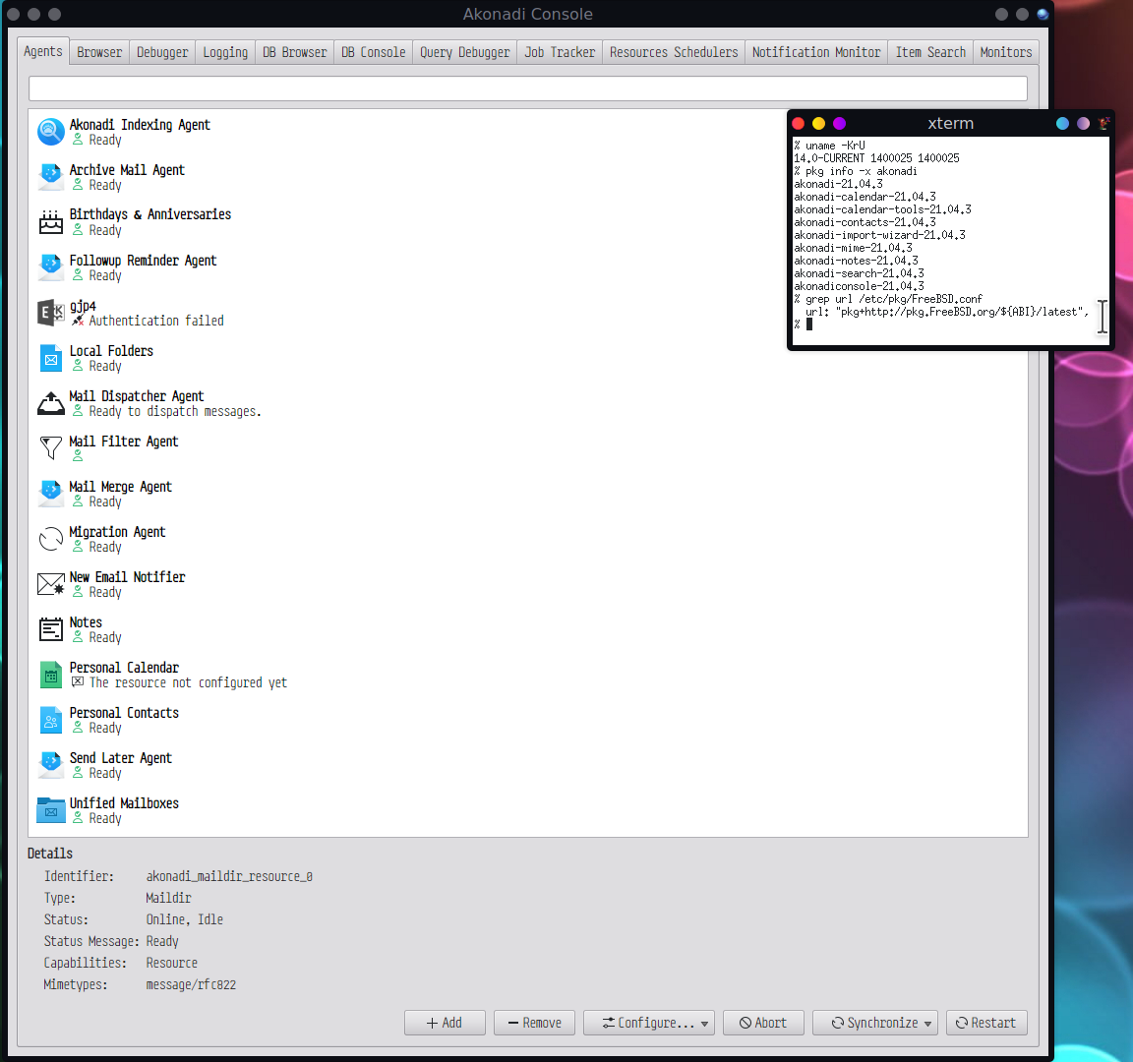Click the gjp4 Exchange account icon
The image size is (1133, 1062).
click(51, 313)
